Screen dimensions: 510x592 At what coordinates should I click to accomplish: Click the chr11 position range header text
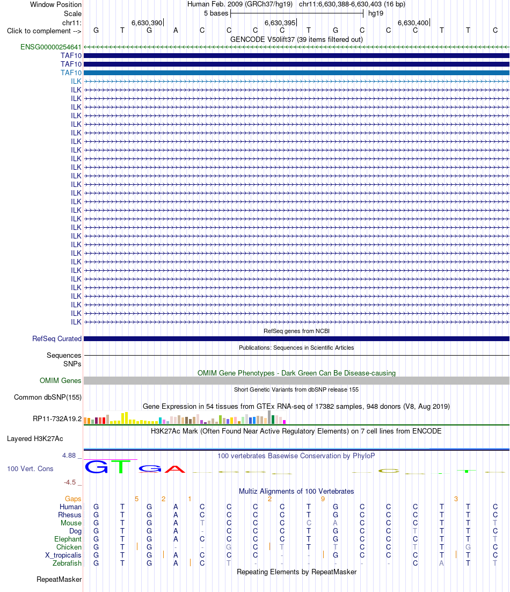tap(352, 4)
